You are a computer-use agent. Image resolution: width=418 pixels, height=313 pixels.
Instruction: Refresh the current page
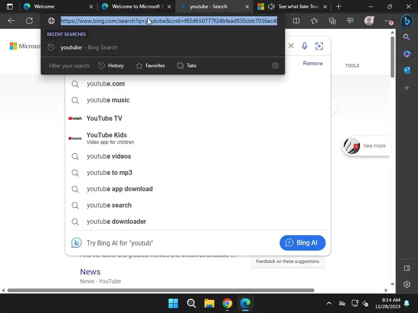(x=29, y=21)
